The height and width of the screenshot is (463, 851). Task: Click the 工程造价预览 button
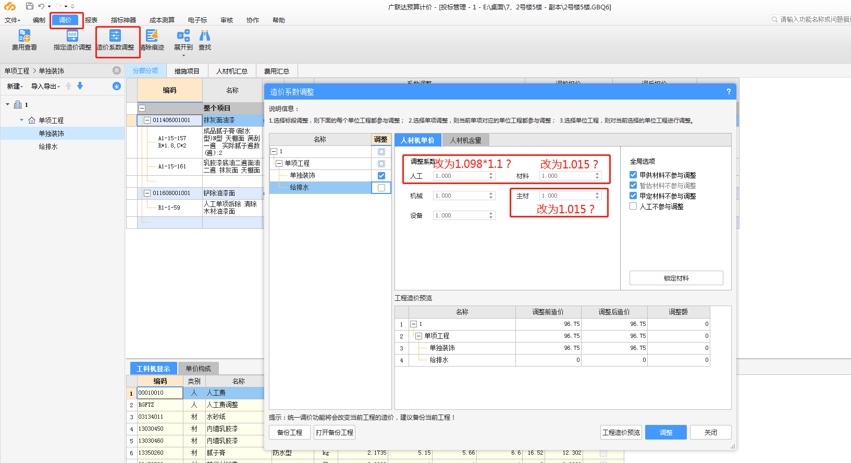click(x=621, y=432)
